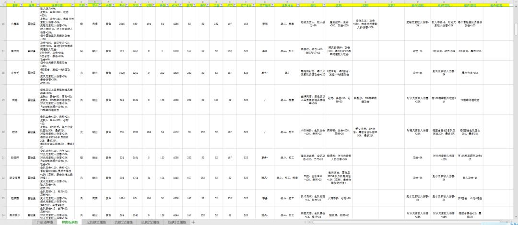Click the vertical scrollbar thumb
This screenshot has height=225, width=518.
[x=516, y=29]
